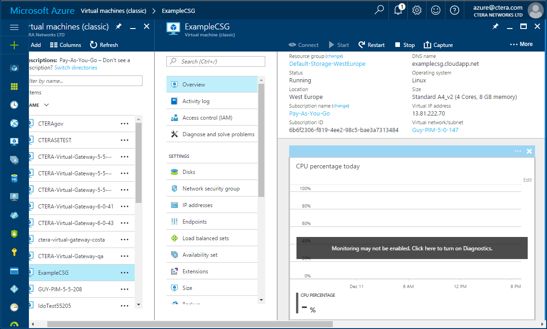547x329 pixels.
Task: Open Diagnose and solve problems
Action: pos(212,134)
